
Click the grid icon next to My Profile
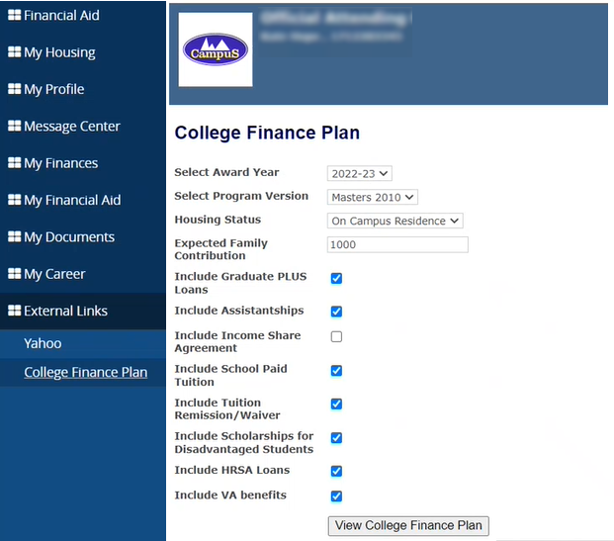click(x=15, y=89)
